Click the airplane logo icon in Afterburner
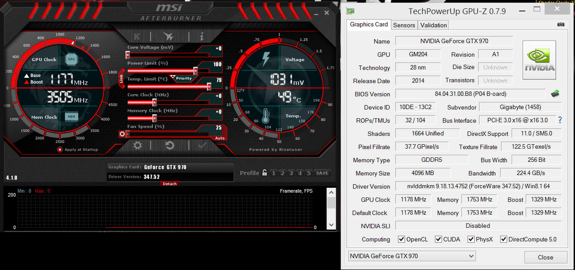 [168, 36]
